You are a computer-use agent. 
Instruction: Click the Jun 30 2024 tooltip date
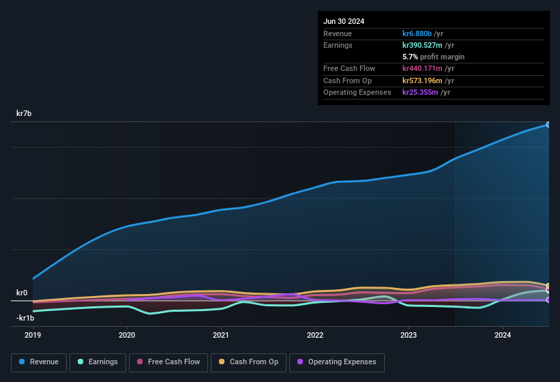[344, 21]
